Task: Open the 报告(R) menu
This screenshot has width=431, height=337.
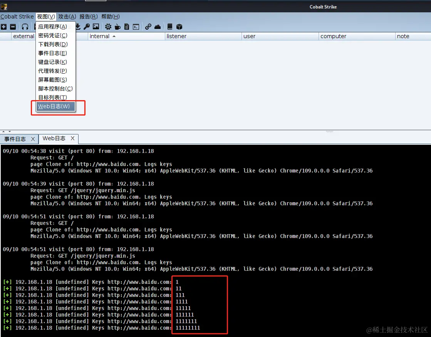Action: (89, 17)
